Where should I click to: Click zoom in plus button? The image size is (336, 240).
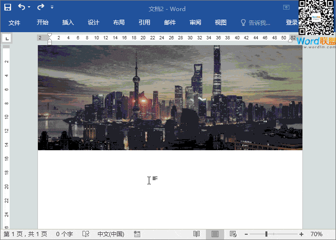(301, 234)
